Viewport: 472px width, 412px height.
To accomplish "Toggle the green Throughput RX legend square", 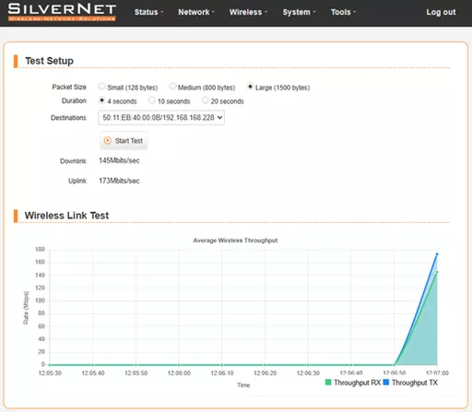I will point(328,383).
